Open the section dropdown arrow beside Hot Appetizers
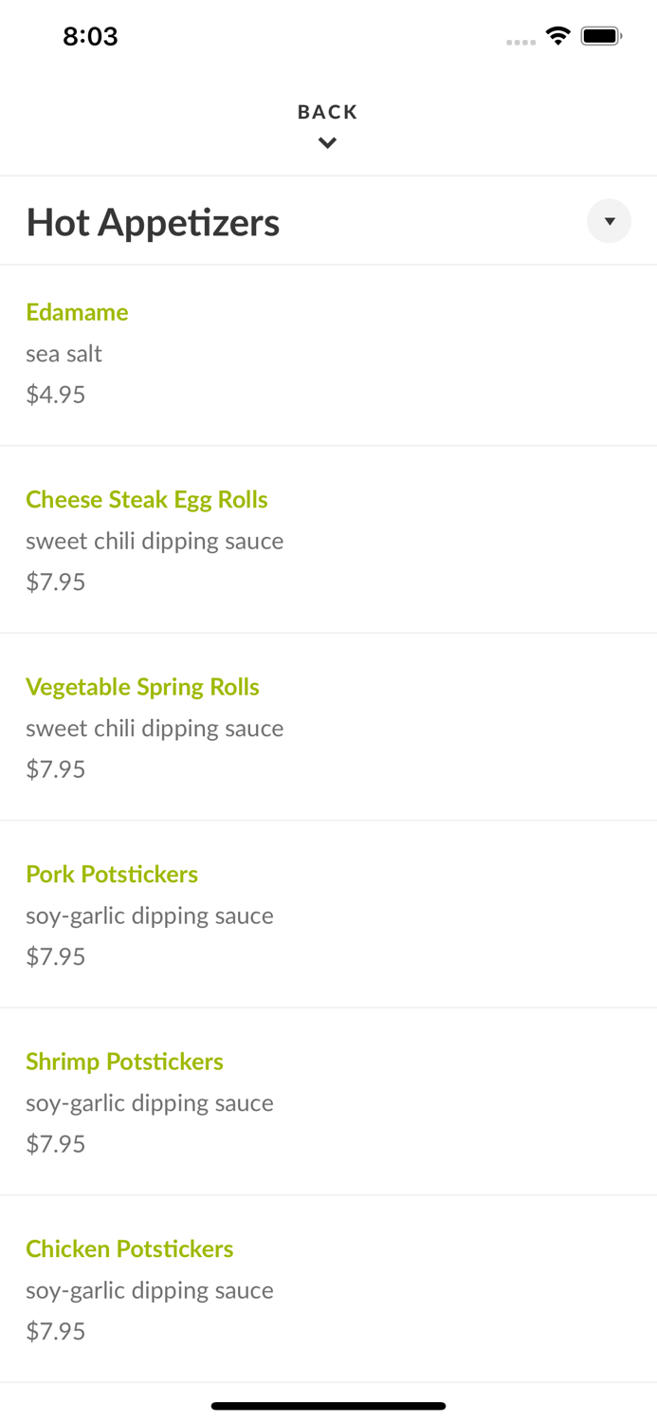Screen dimensions: 657x1423 610,221
